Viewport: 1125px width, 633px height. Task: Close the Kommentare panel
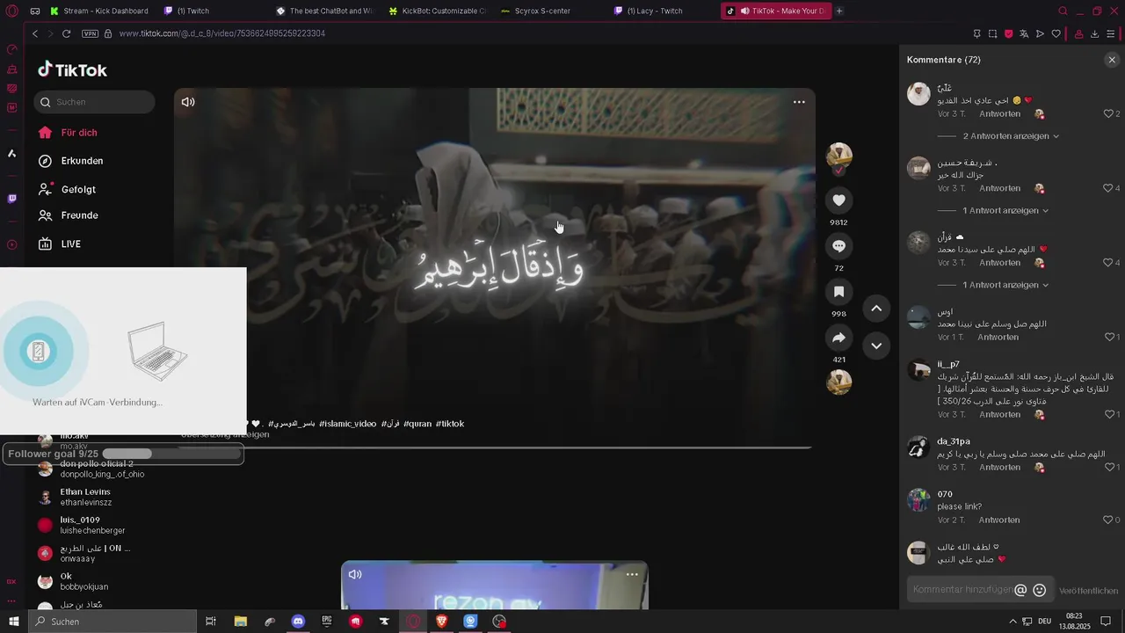1112,60
